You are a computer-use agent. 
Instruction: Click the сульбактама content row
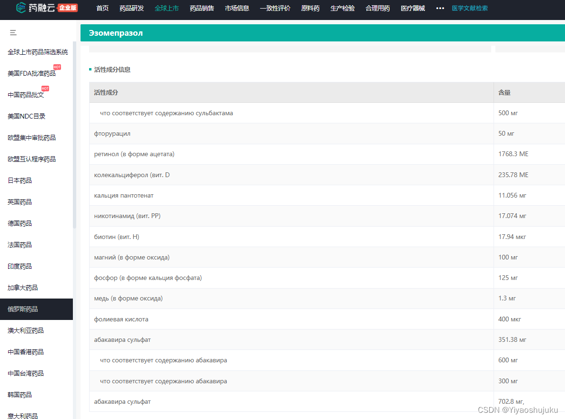(327, 113)
